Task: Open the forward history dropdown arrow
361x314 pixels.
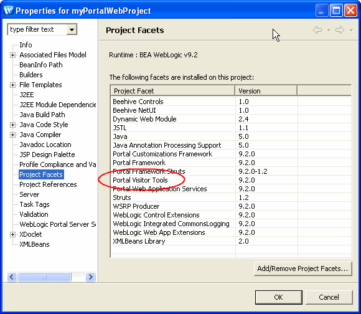Action: 351,30
